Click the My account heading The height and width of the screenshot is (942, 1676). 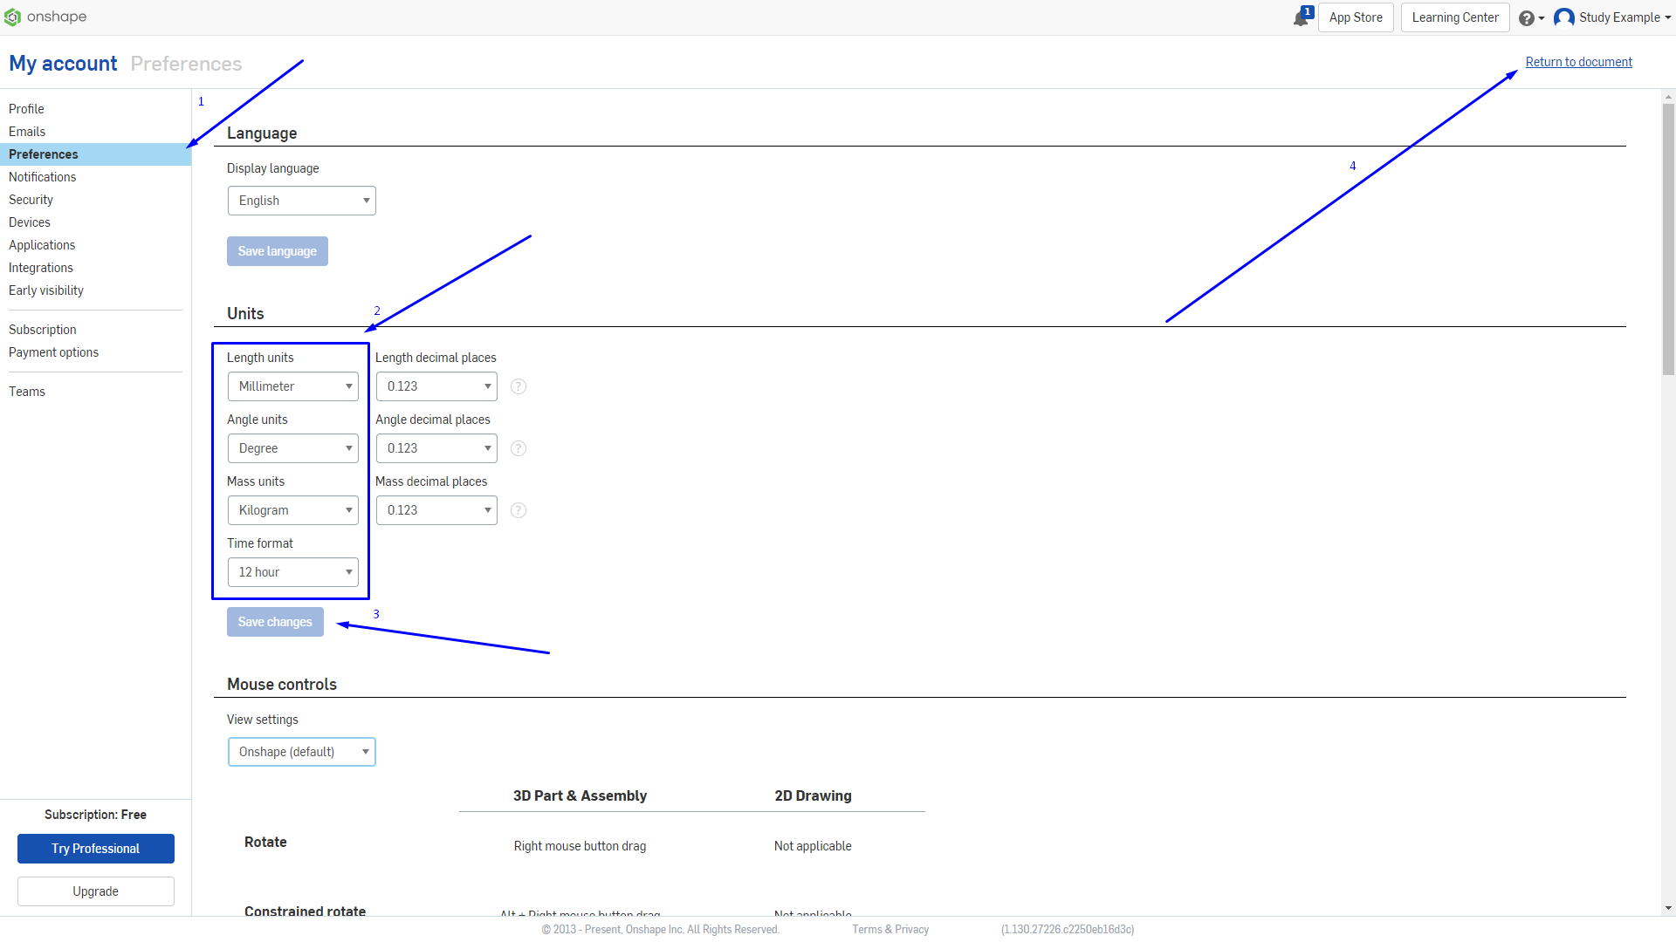tap(63, 64)
